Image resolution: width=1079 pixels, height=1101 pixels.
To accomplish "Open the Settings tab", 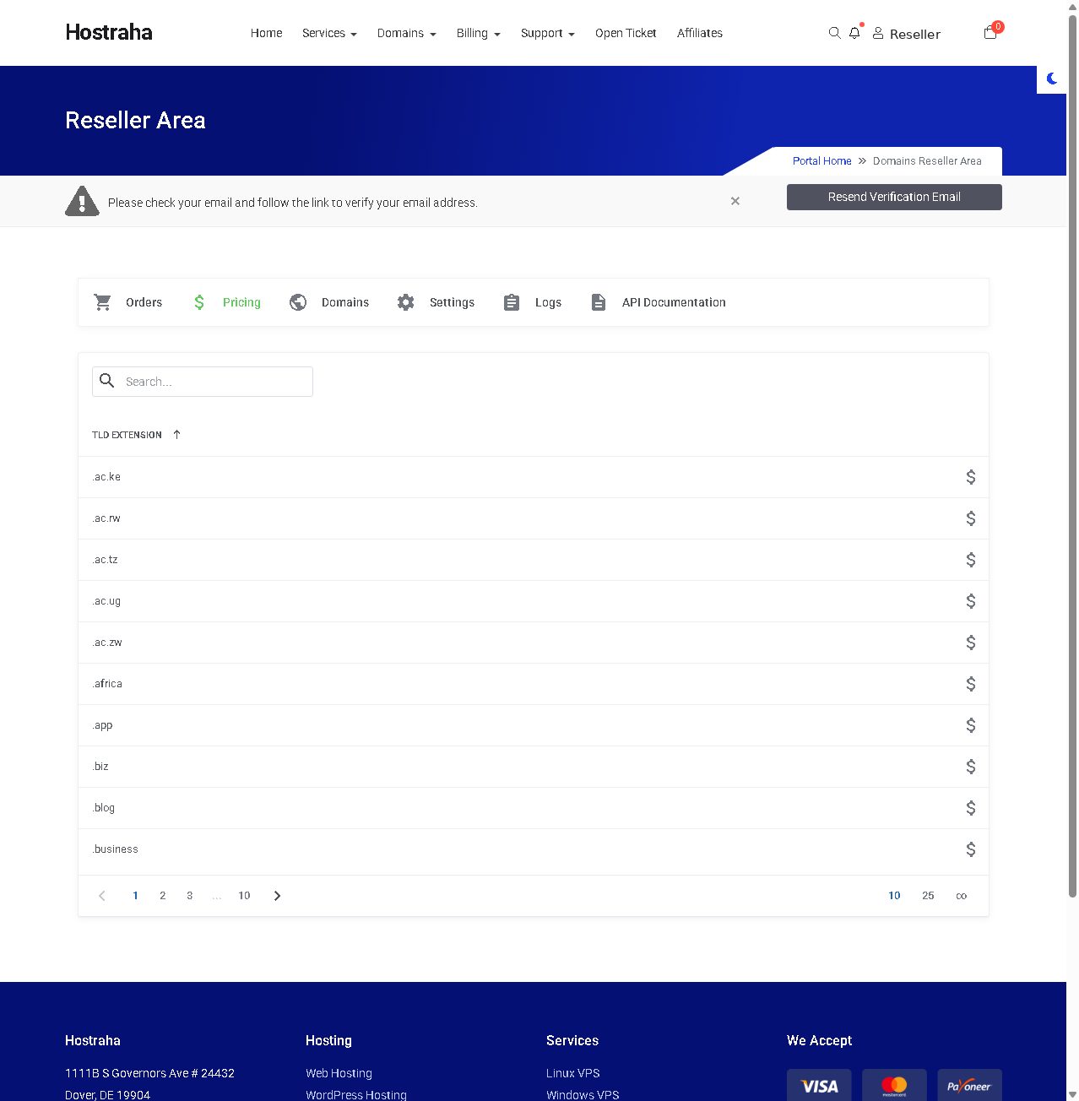I will click(436, 302).
